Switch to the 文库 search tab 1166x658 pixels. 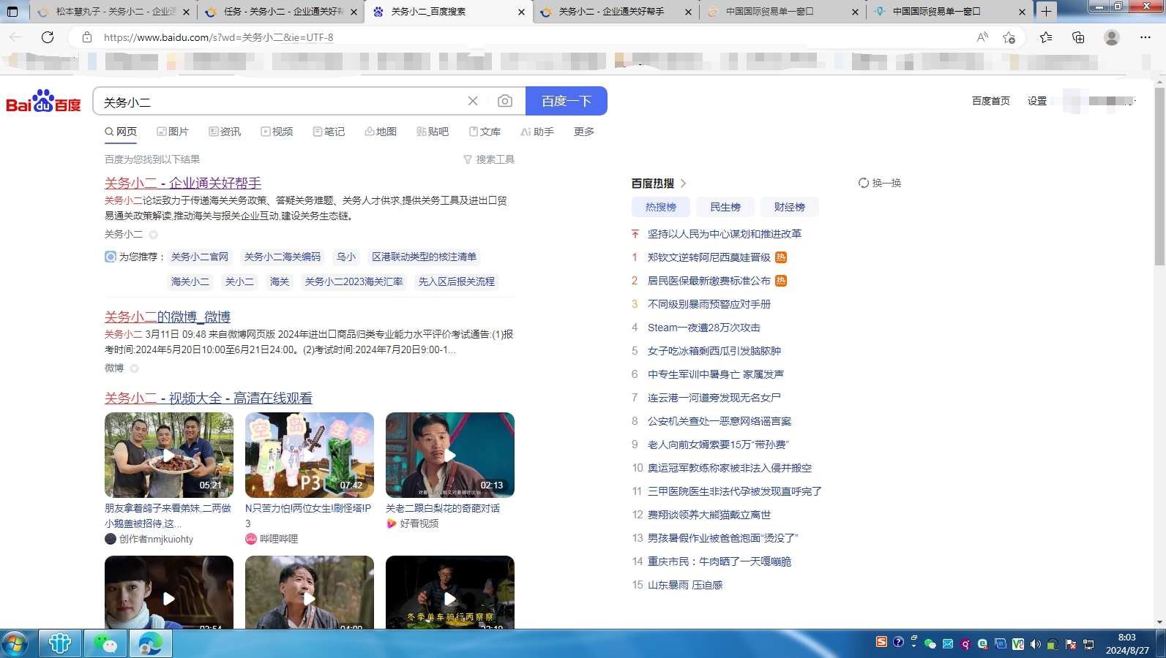[485, 132]
